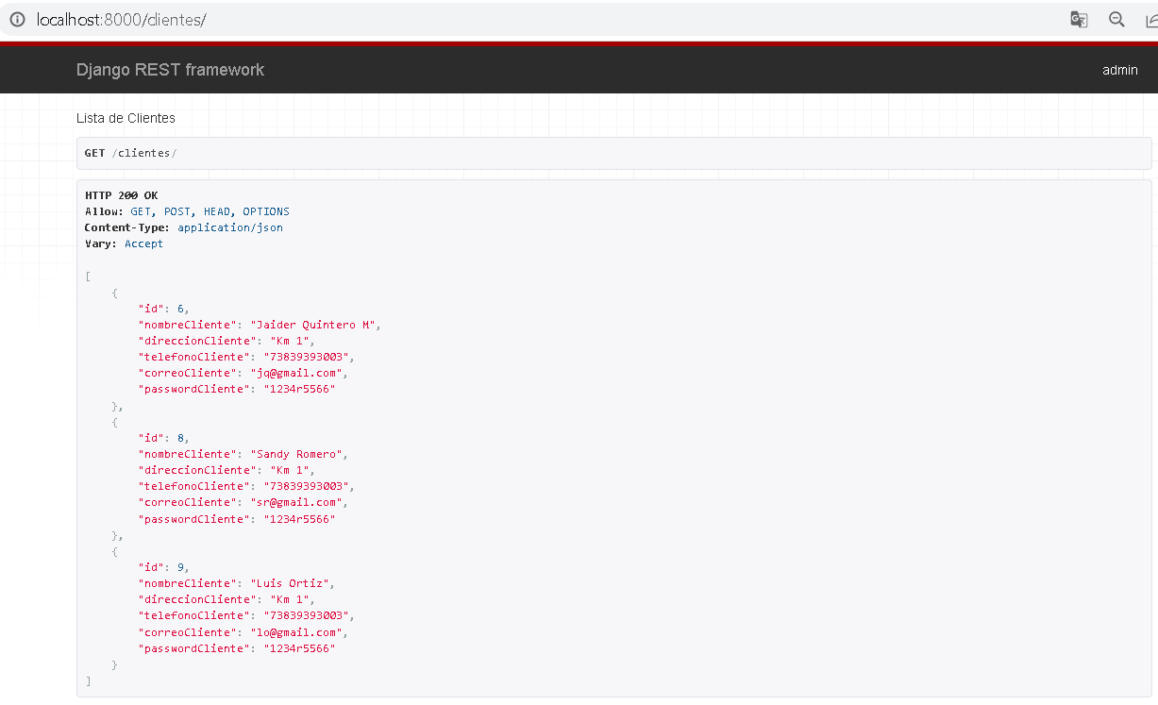Open the admin user menu
Viewport: 1158px width, 705px height.
pyautogui.click(x=1120, y=70)
